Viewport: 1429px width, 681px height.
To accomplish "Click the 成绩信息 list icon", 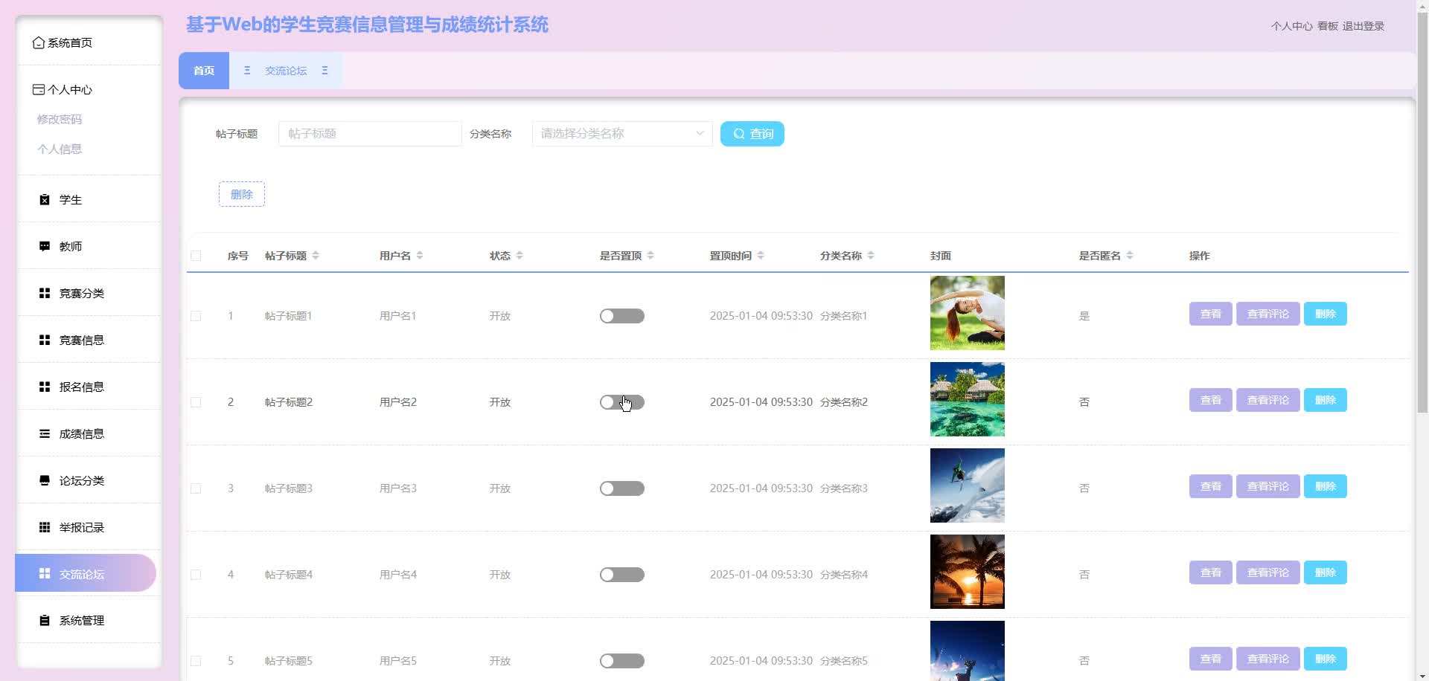I will click(45, 434).
